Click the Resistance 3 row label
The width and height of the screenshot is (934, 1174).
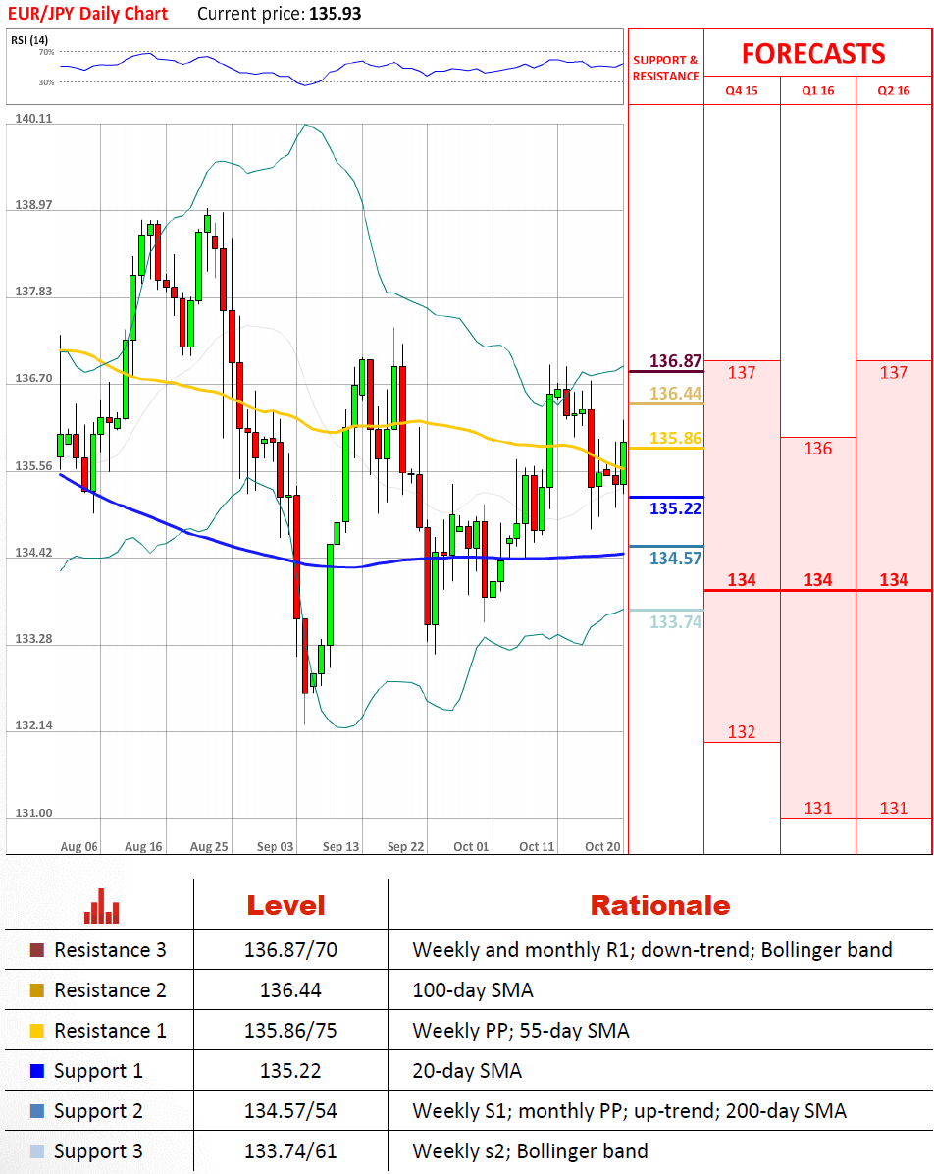tap(110, 950)
